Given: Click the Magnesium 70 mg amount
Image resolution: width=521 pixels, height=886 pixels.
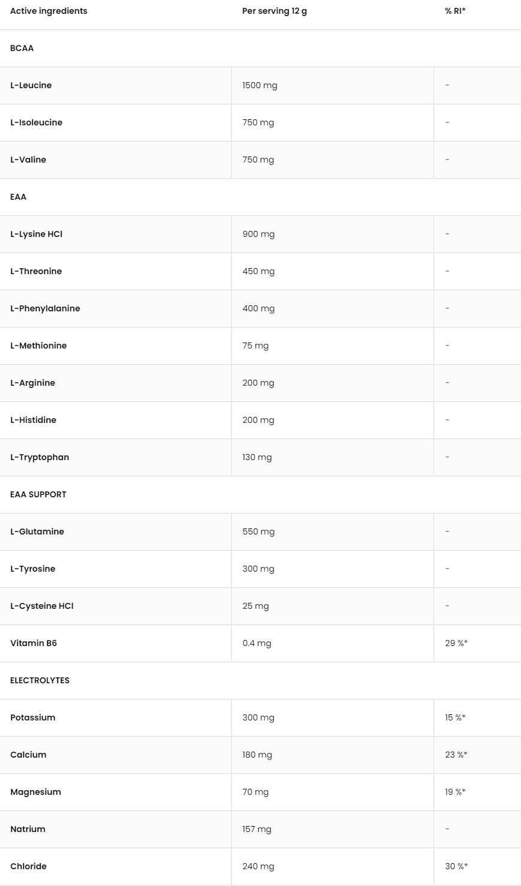Looking at the screenshot, I should tap(255, 792).
